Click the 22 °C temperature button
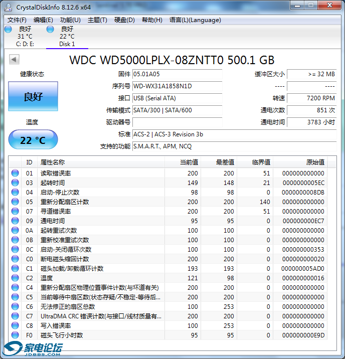345x359 pixels. pos(33,140)
